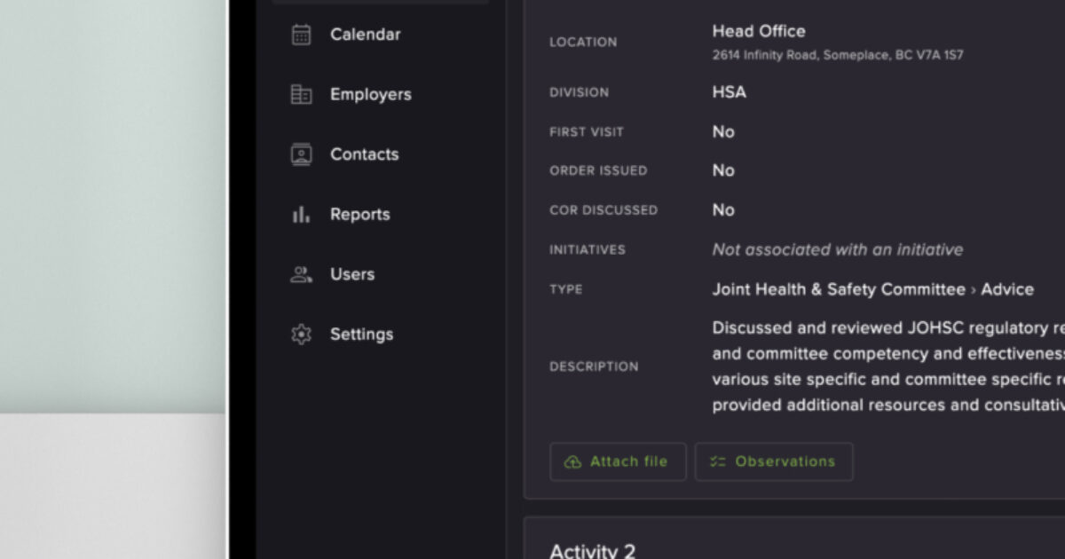Click the Activity 2 heading
Image resolution: width=1065 pixels, height=559 pixels.
(x=593, y=550)
